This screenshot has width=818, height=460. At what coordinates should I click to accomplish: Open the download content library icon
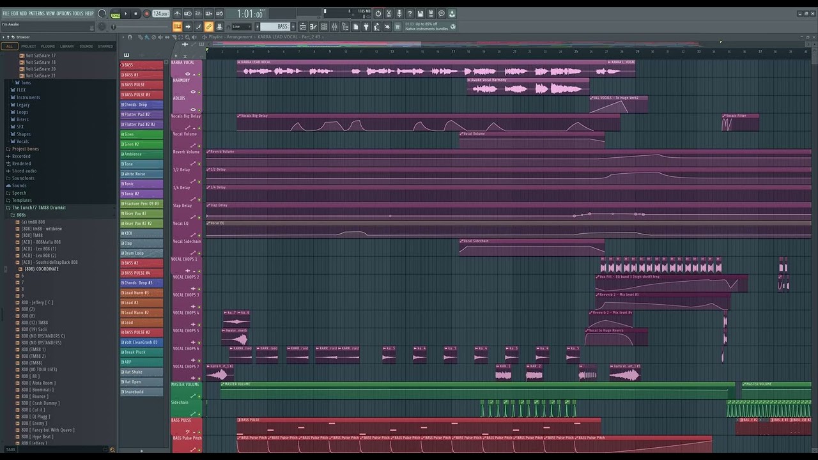451,13
